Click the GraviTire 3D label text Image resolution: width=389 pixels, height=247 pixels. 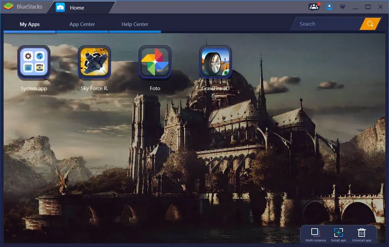[x=215, y=88]
